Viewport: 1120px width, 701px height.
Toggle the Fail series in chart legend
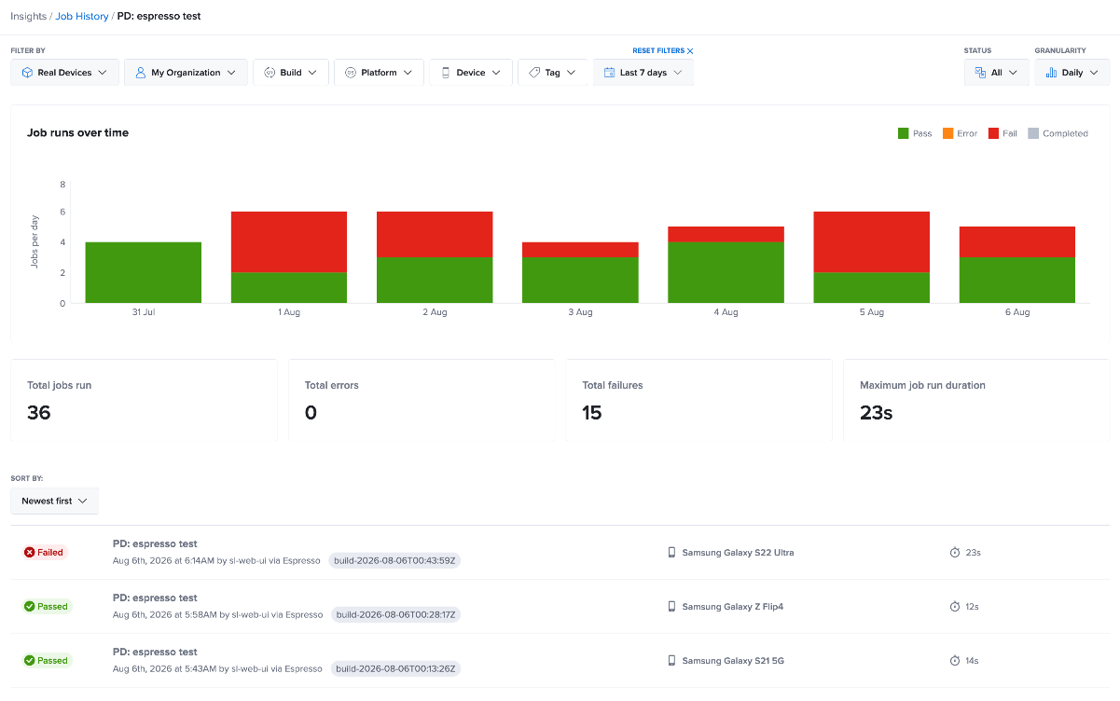pyautogui.click(x=1002, y=133)
